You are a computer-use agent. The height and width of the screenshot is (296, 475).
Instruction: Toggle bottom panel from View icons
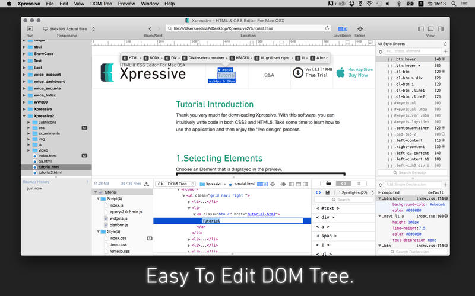pyautogui.click(x=430, y=28)
